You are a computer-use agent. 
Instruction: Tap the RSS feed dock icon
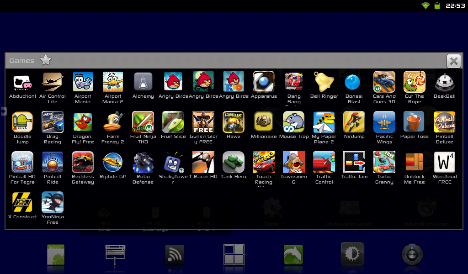tap(175, 254)
